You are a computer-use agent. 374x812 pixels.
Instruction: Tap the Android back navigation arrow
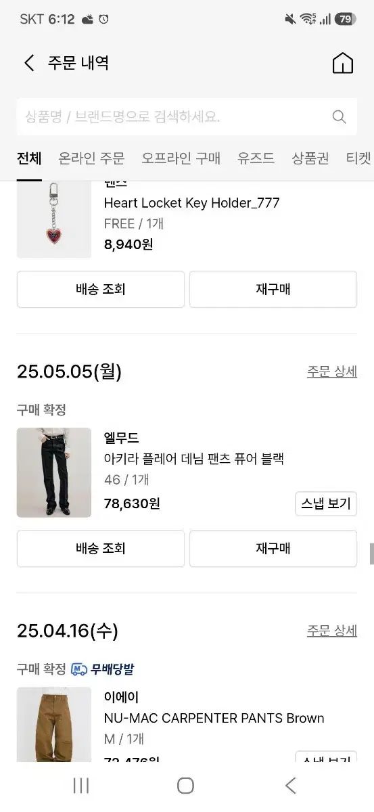point(291,785)
